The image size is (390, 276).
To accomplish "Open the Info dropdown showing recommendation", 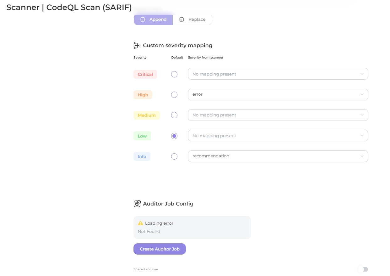I will coord(278,156).
